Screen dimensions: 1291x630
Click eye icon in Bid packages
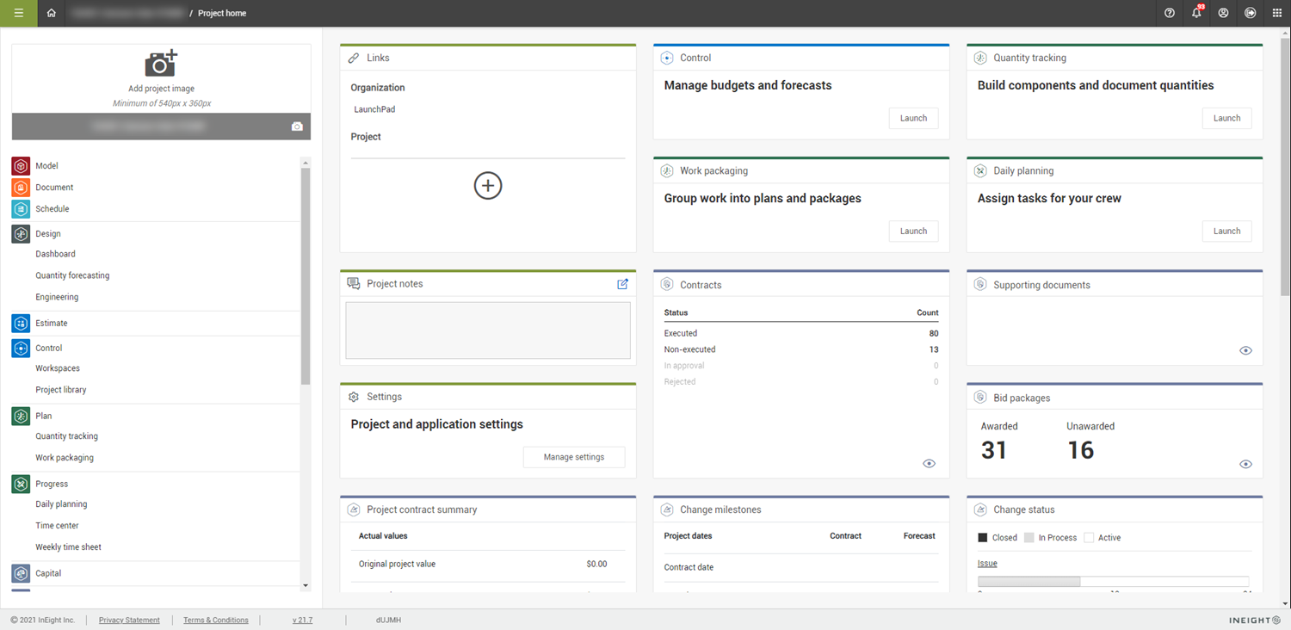pos(1245,464)
